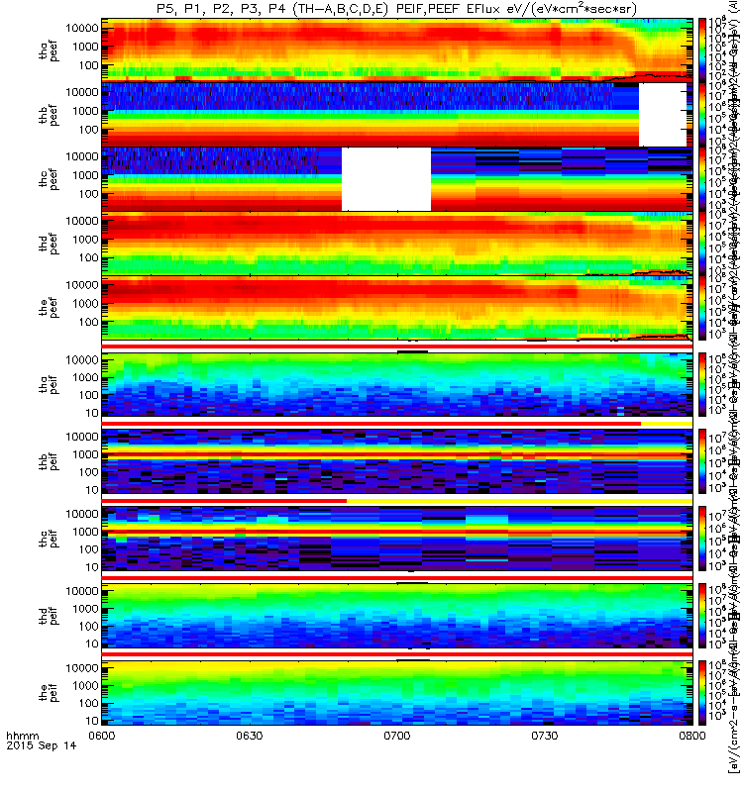The width and height of the screenshot is (743, 792).
Task: Click the thc peif spectrogram panel
Action: [x=397, y=539]
